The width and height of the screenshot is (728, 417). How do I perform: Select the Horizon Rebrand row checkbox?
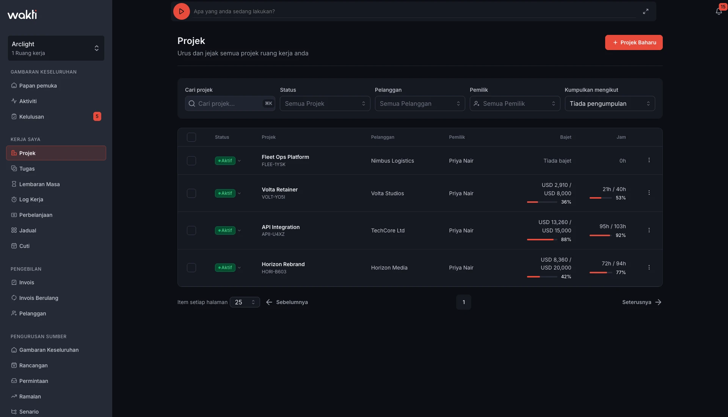pos(191,268)
